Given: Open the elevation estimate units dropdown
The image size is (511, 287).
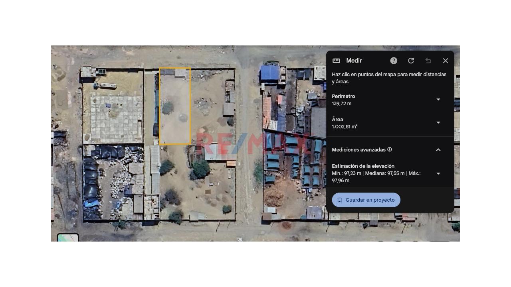Looking at the screenshot, I should [438, 173].
